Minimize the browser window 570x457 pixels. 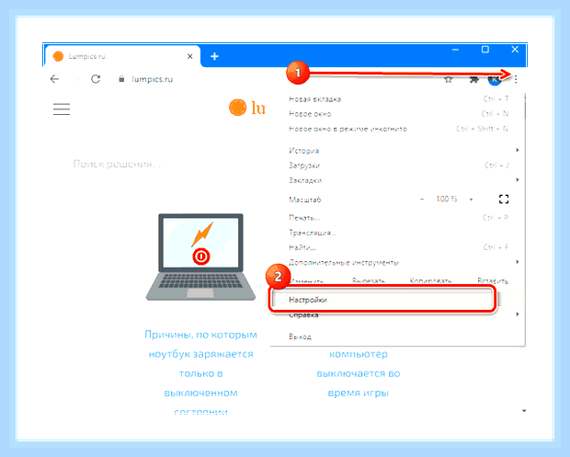click(x=455, y=50)
